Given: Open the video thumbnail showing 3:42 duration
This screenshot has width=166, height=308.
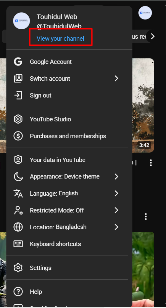Looking at the screenshot, I should coord(143,105).
